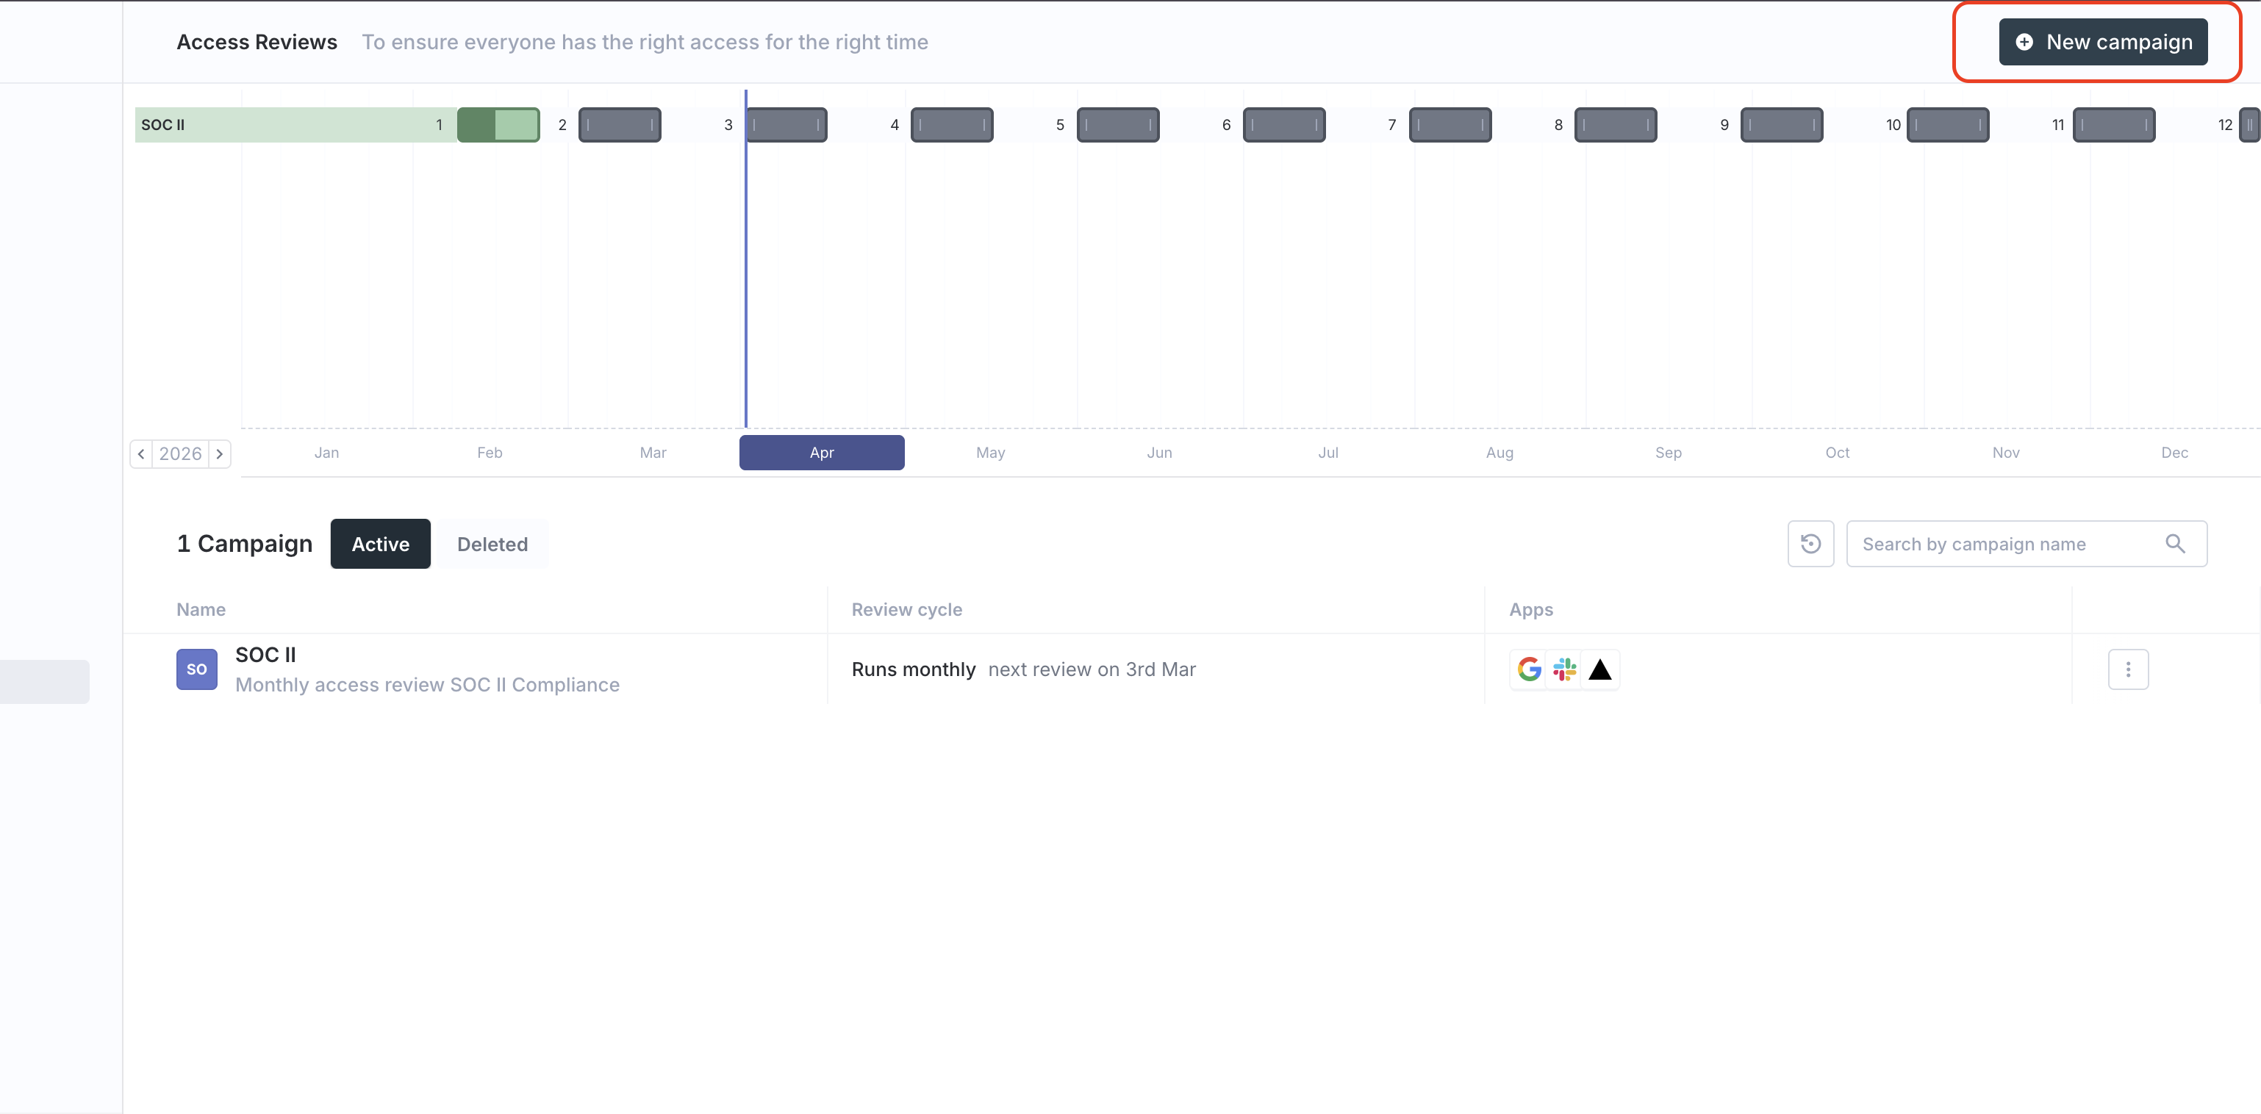The height and width of the screenshot is (1114, 2261).
Task: Click the refresh history icon
Action: (x=1810, y=544)
